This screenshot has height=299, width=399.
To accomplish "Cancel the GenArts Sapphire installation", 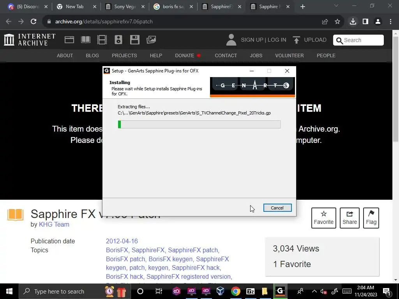I will [277, 208].
